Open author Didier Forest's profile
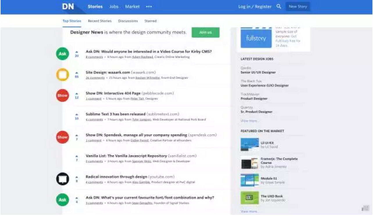This screenshot has height=216, width=373. [140, 140]
